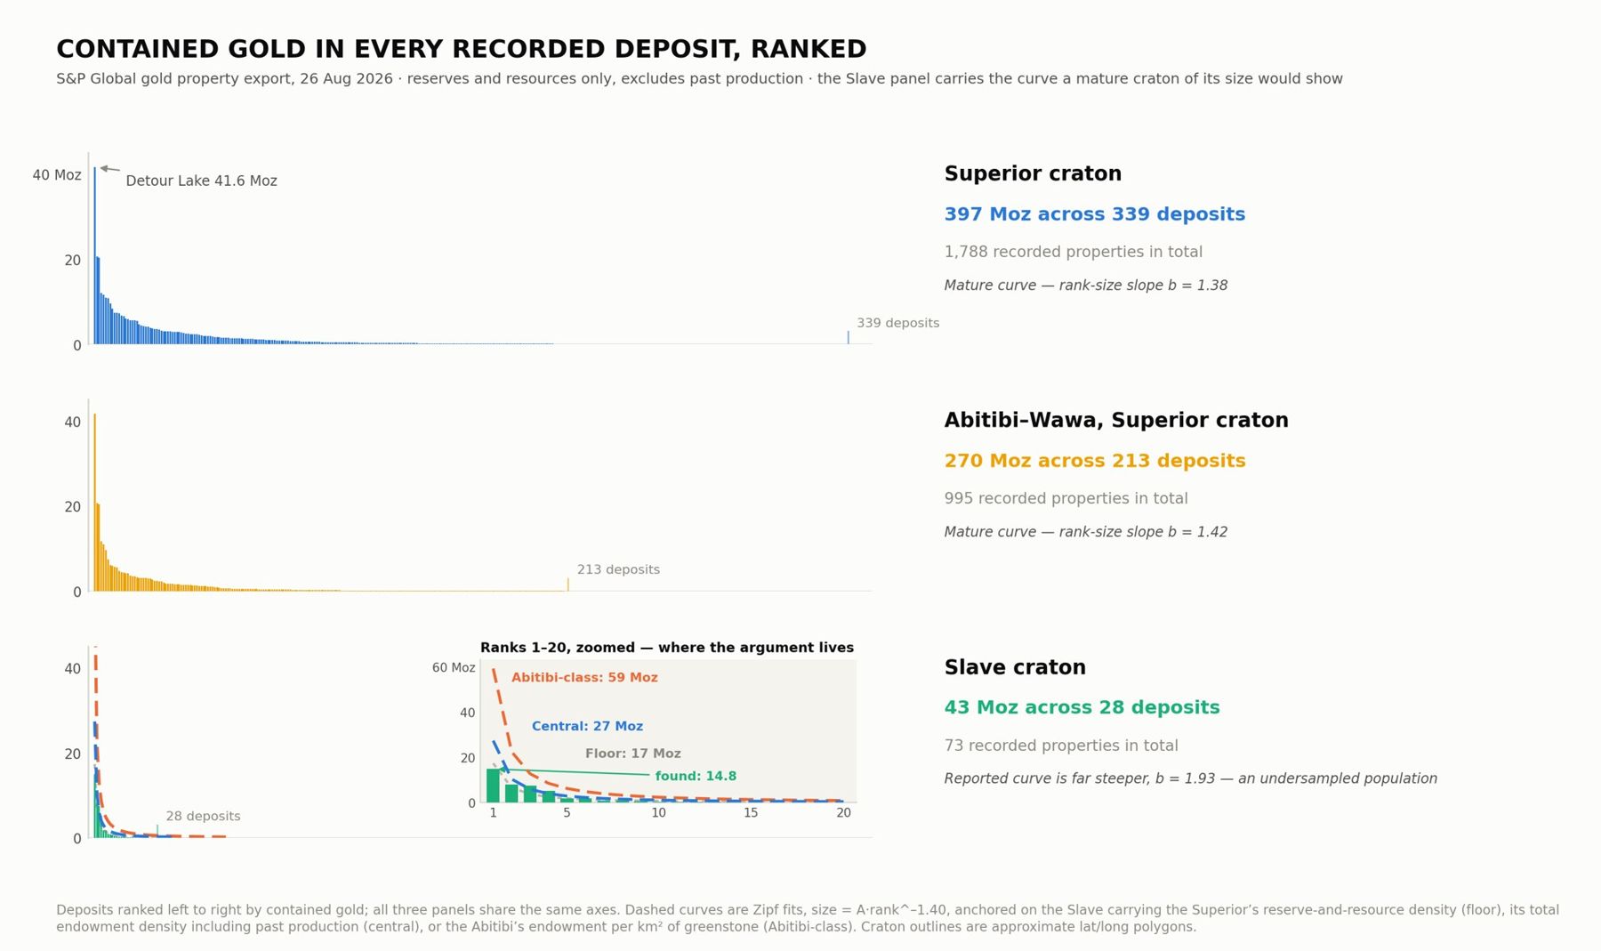Click "1,788 recorded properties in total"
The width and height of the screenshot is (1601, 951).
1073,252
